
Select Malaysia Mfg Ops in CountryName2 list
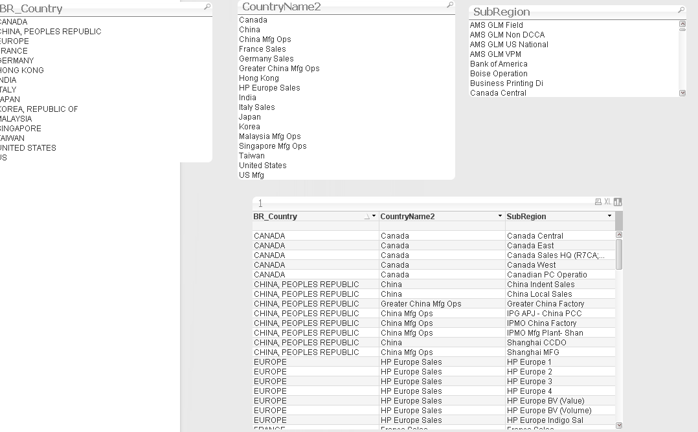tap(270, 136)
